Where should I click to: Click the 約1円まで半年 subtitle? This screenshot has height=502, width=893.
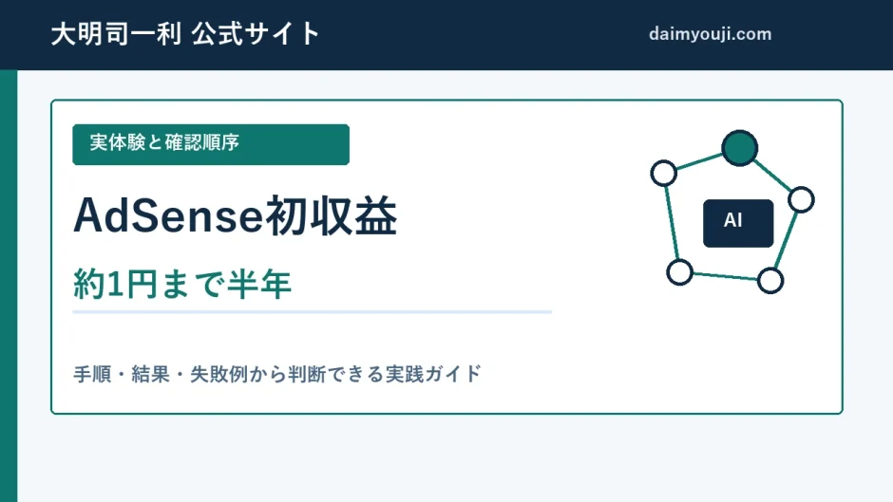(x=182, y=284)
